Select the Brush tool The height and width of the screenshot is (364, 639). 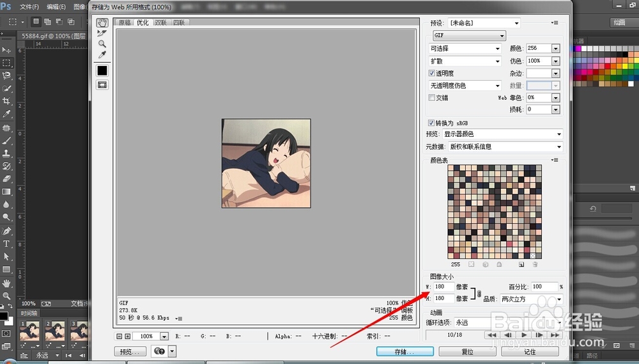[6, 141]
